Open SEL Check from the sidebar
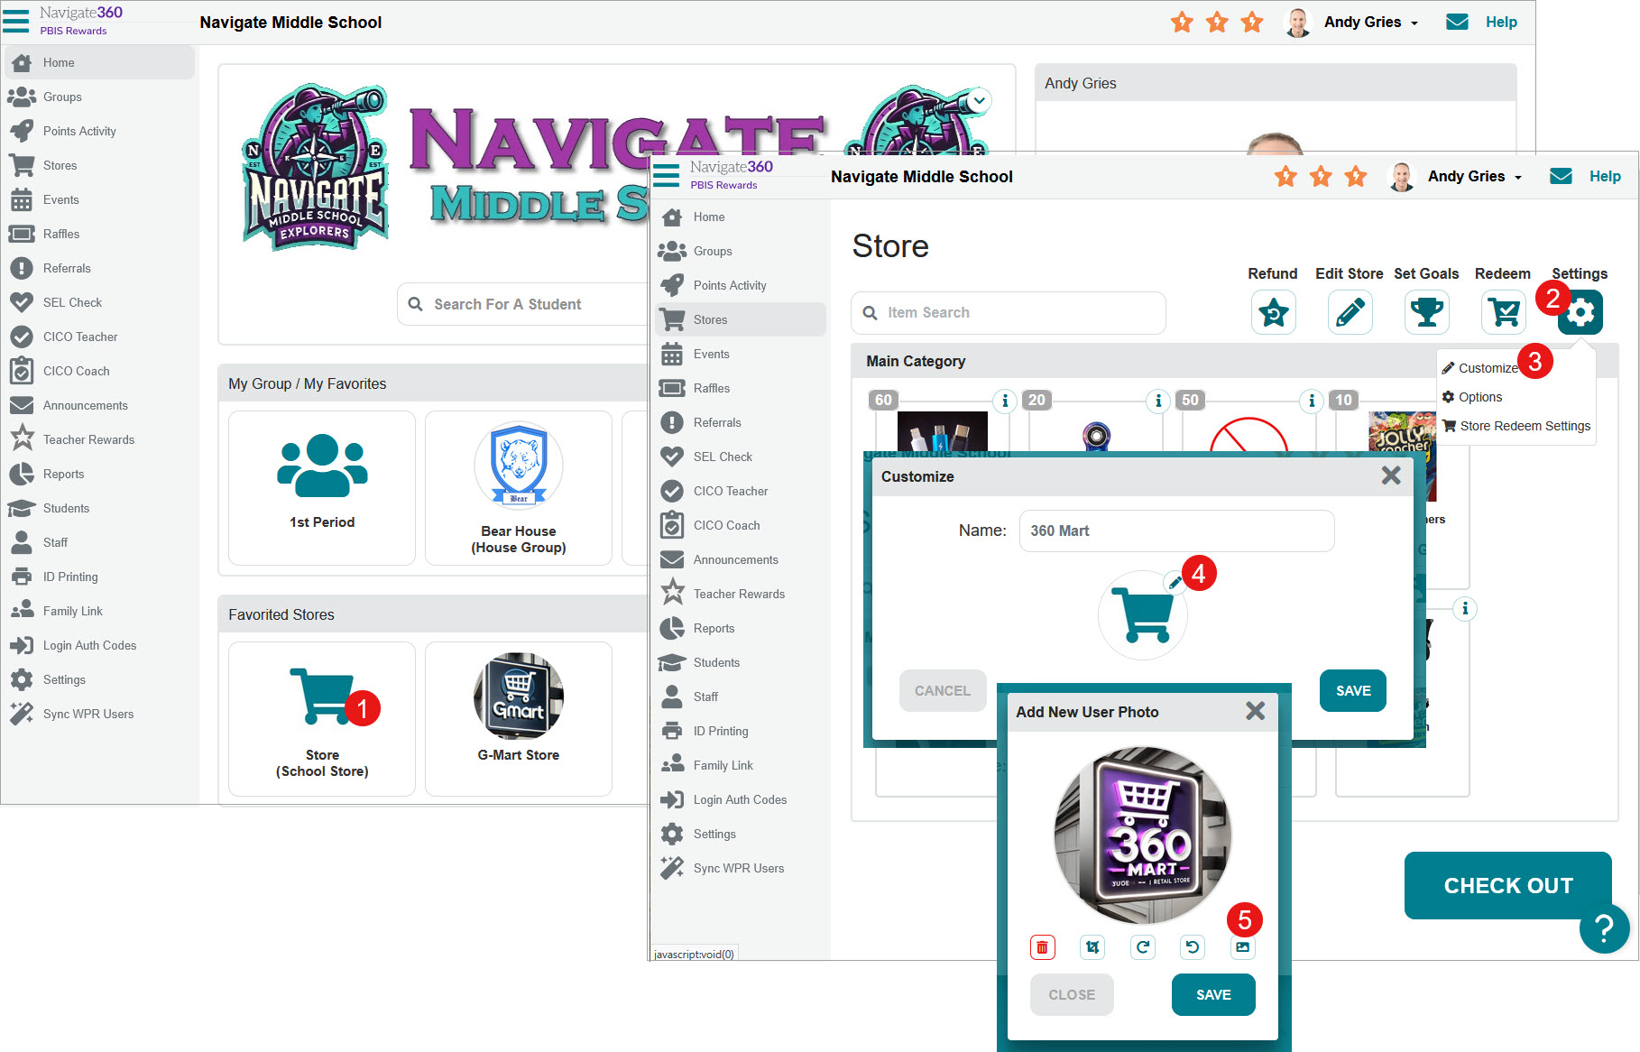The width and height of the screenshot is (1640, 1052). click(720, 457)
